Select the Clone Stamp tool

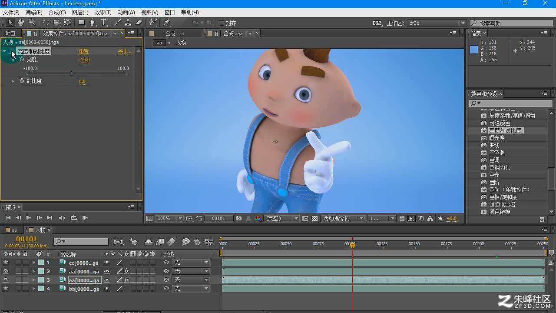click(x=128, y=23)
